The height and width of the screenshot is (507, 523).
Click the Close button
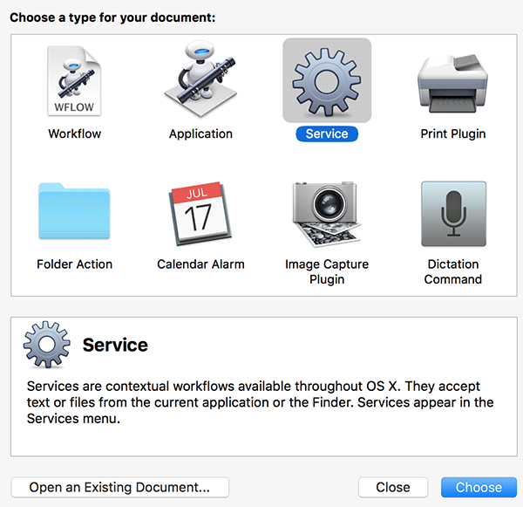coord(393,487)
